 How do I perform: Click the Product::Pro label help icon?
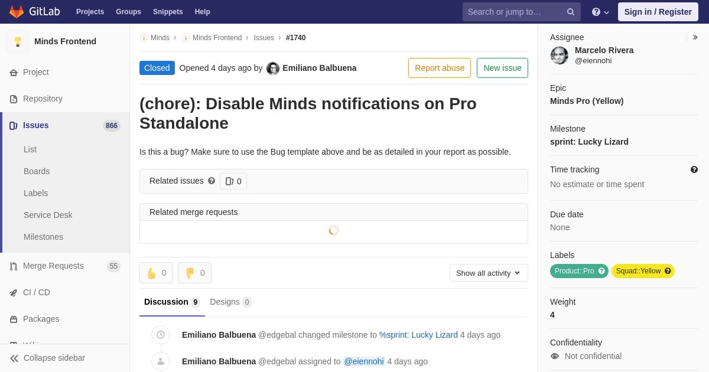click(x=601, y=271)
